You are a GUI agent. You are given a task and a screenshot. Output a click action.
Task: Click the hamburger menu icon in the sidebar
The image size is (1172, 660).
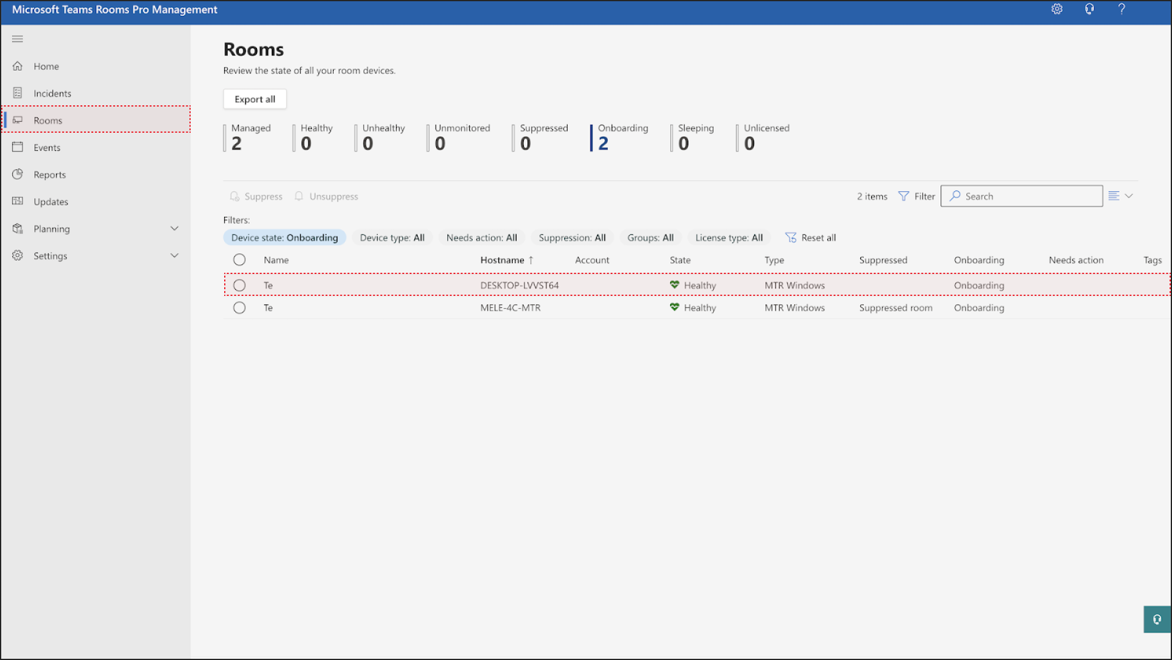tap(18, 39)
